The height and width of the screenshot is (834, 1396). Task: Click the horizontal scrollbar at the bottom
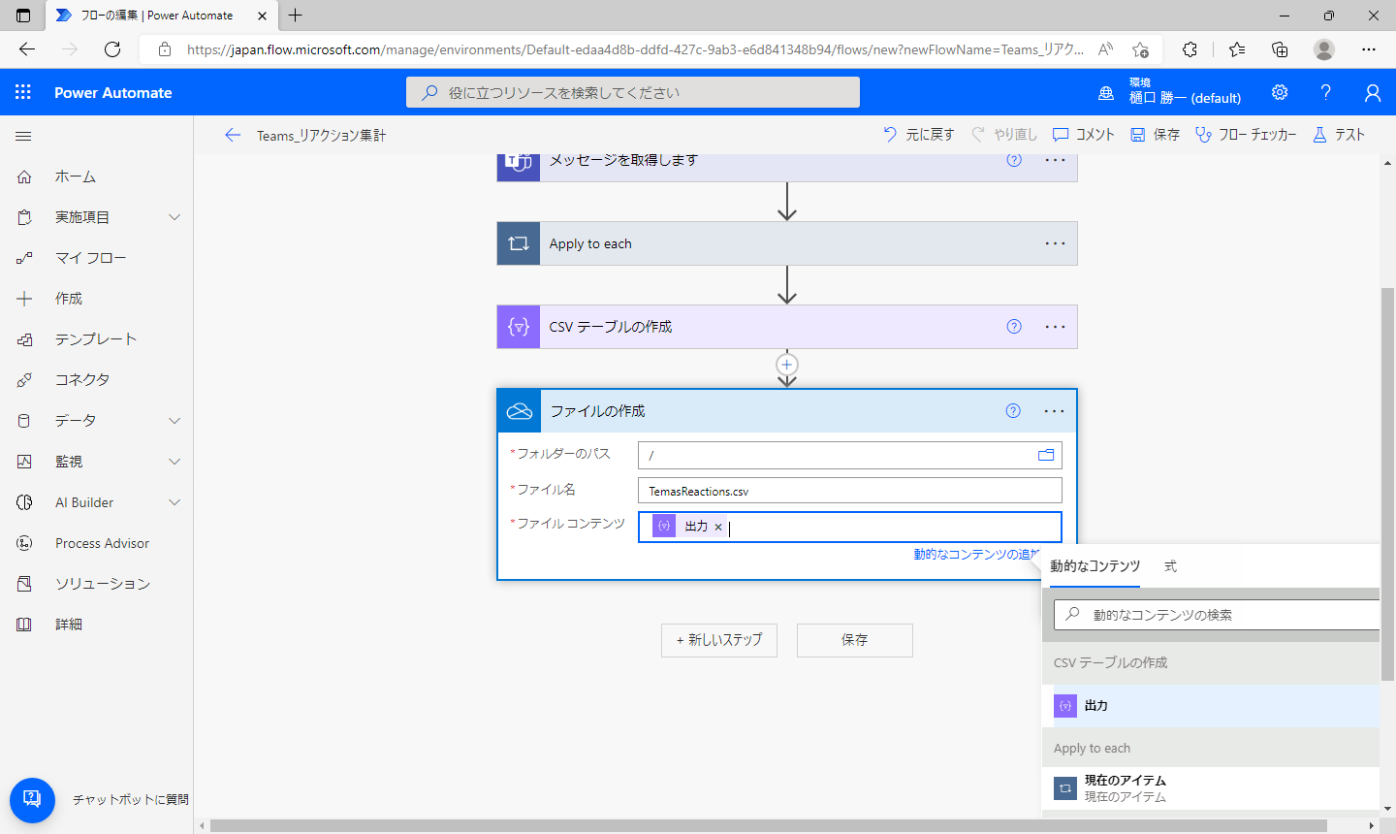pos(768,825)
